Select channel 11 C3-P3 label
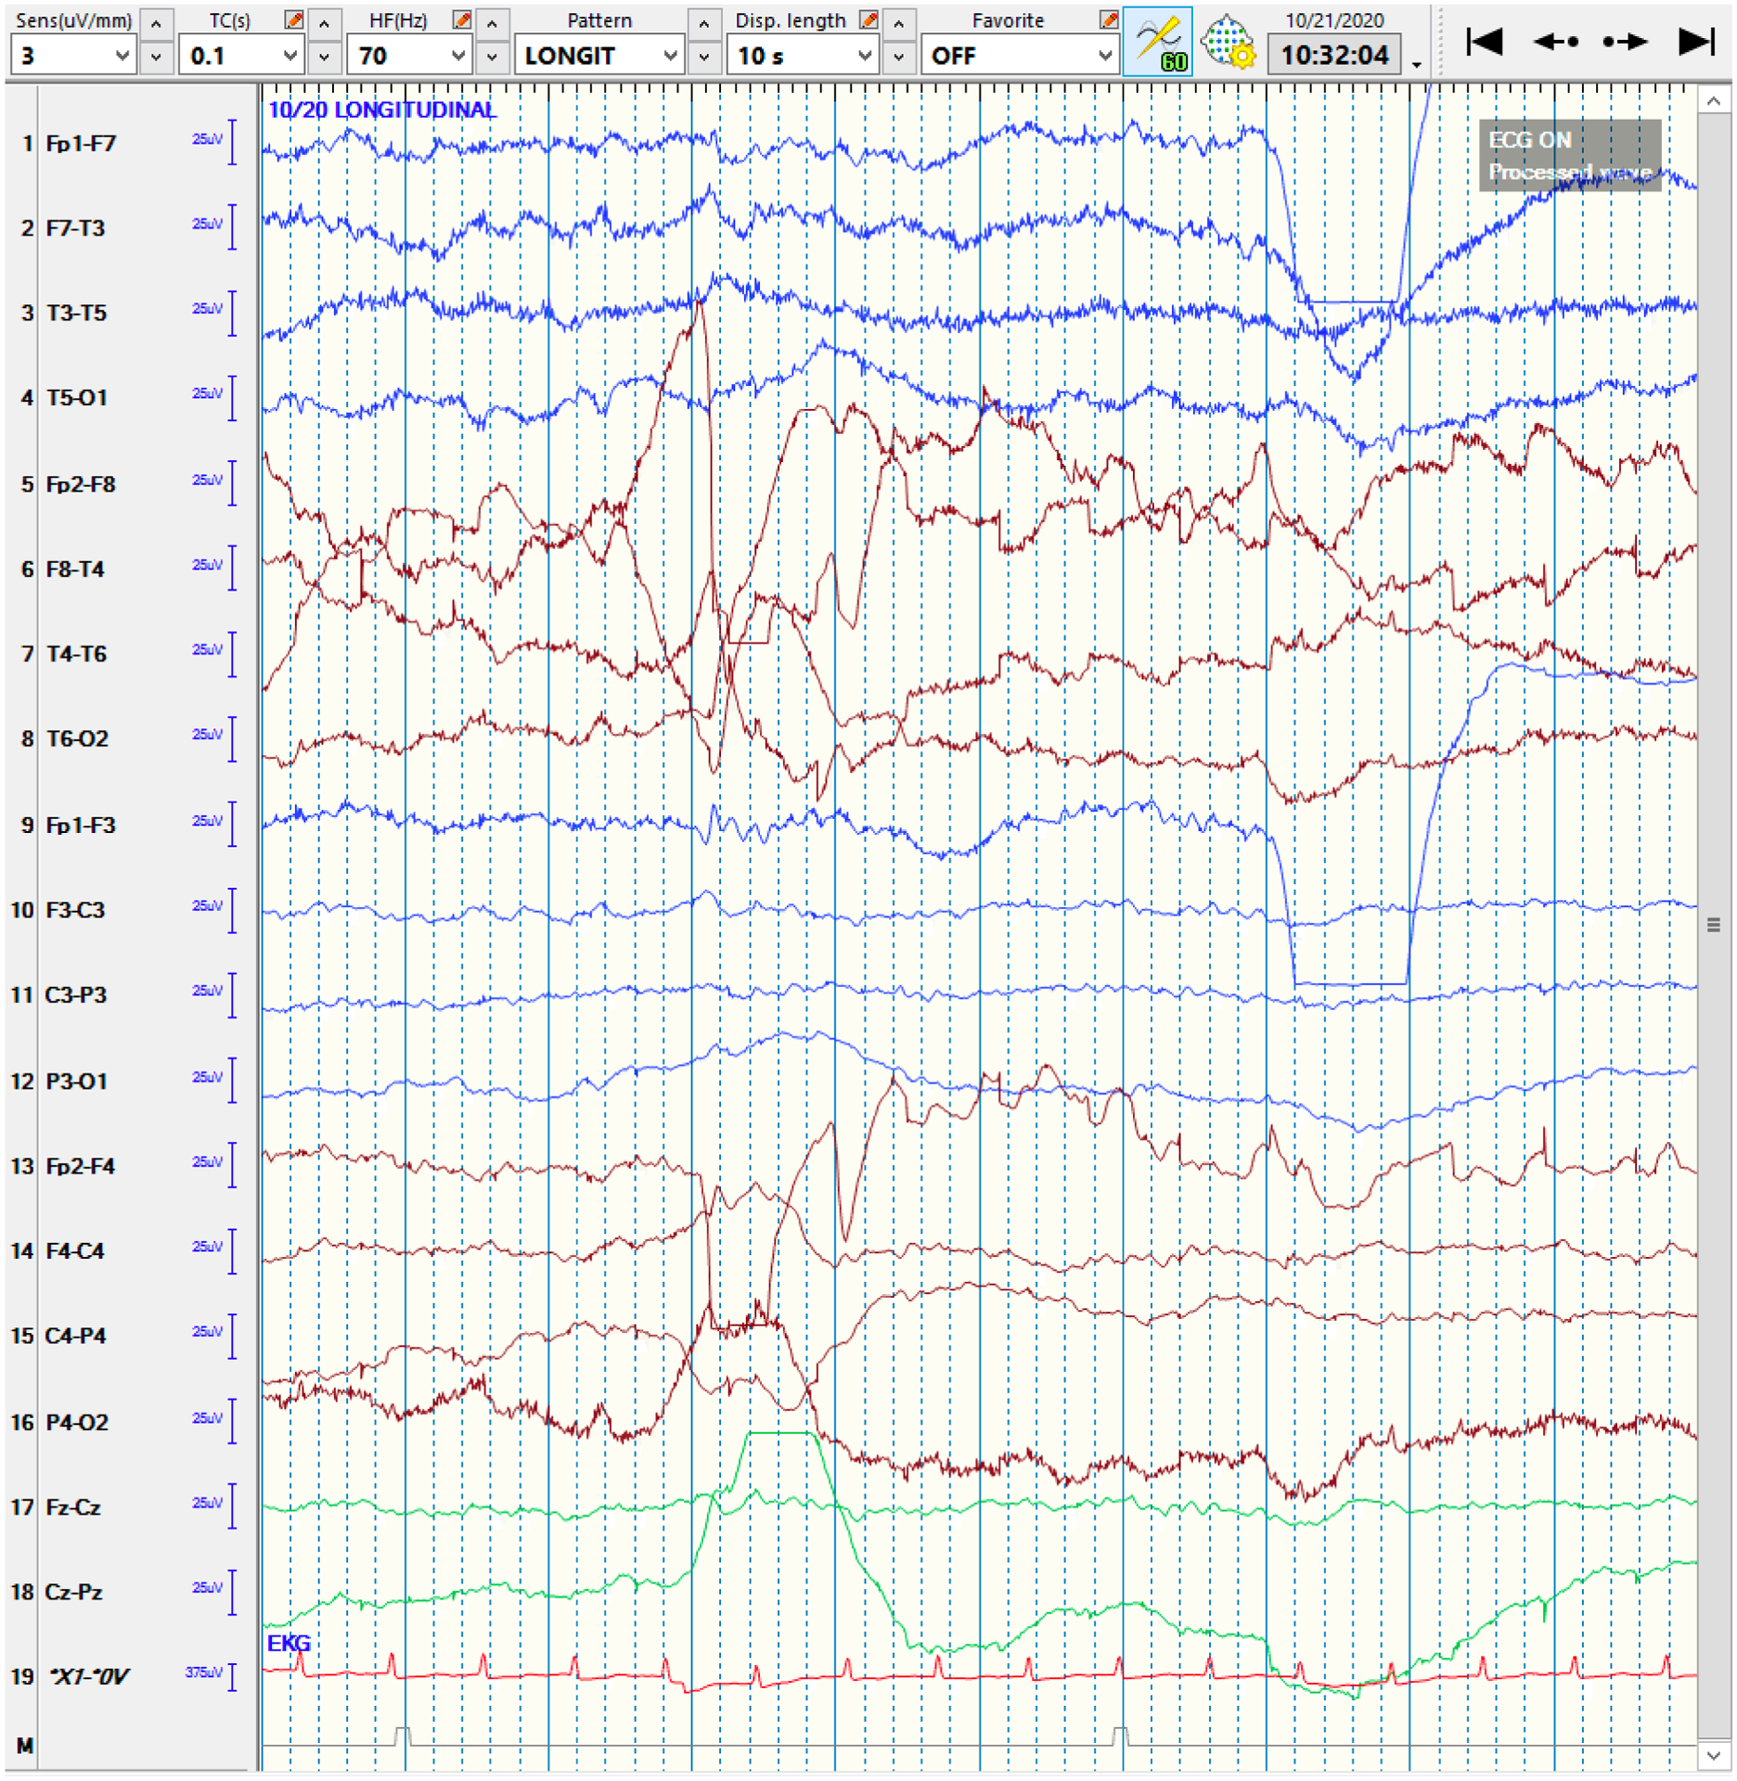 coord(76,994)
